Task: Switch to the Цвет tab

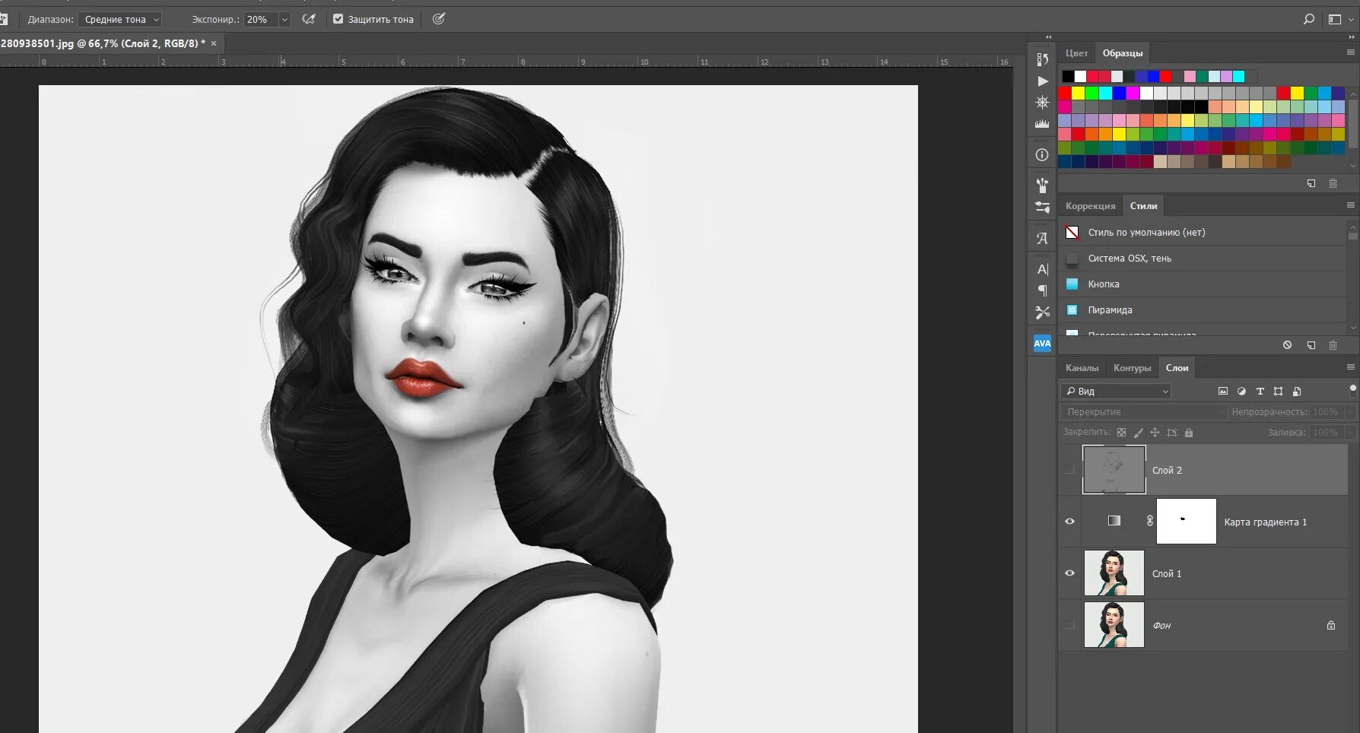Action: click(x=1076, y=53)
